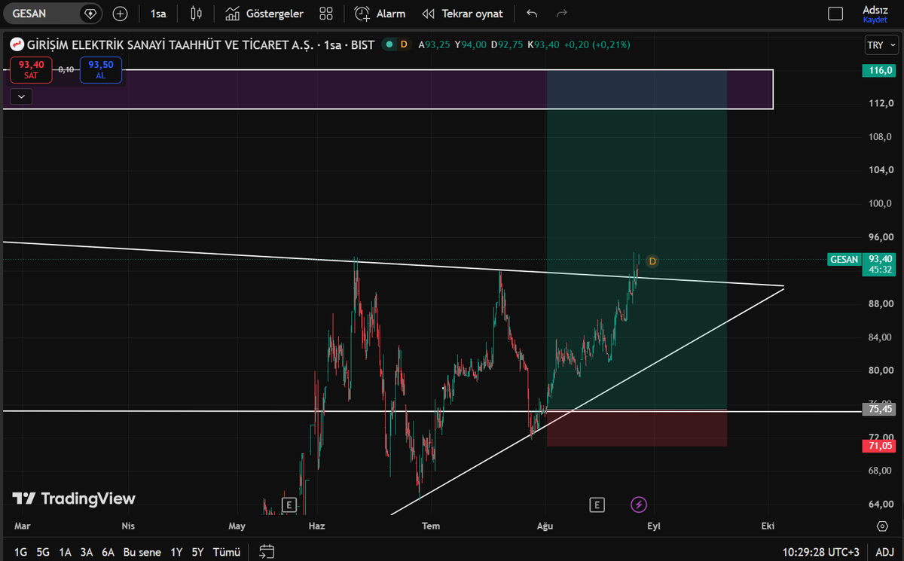904x561 pixels.
Task: Open the earnings E marker near Ağu
Action: [x=597, y=505]
